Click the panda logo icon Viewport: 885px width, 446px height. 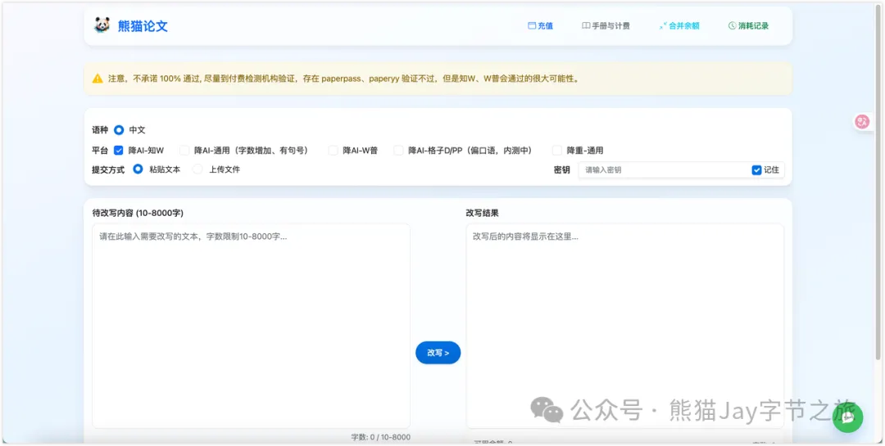[x=102, y=25]
